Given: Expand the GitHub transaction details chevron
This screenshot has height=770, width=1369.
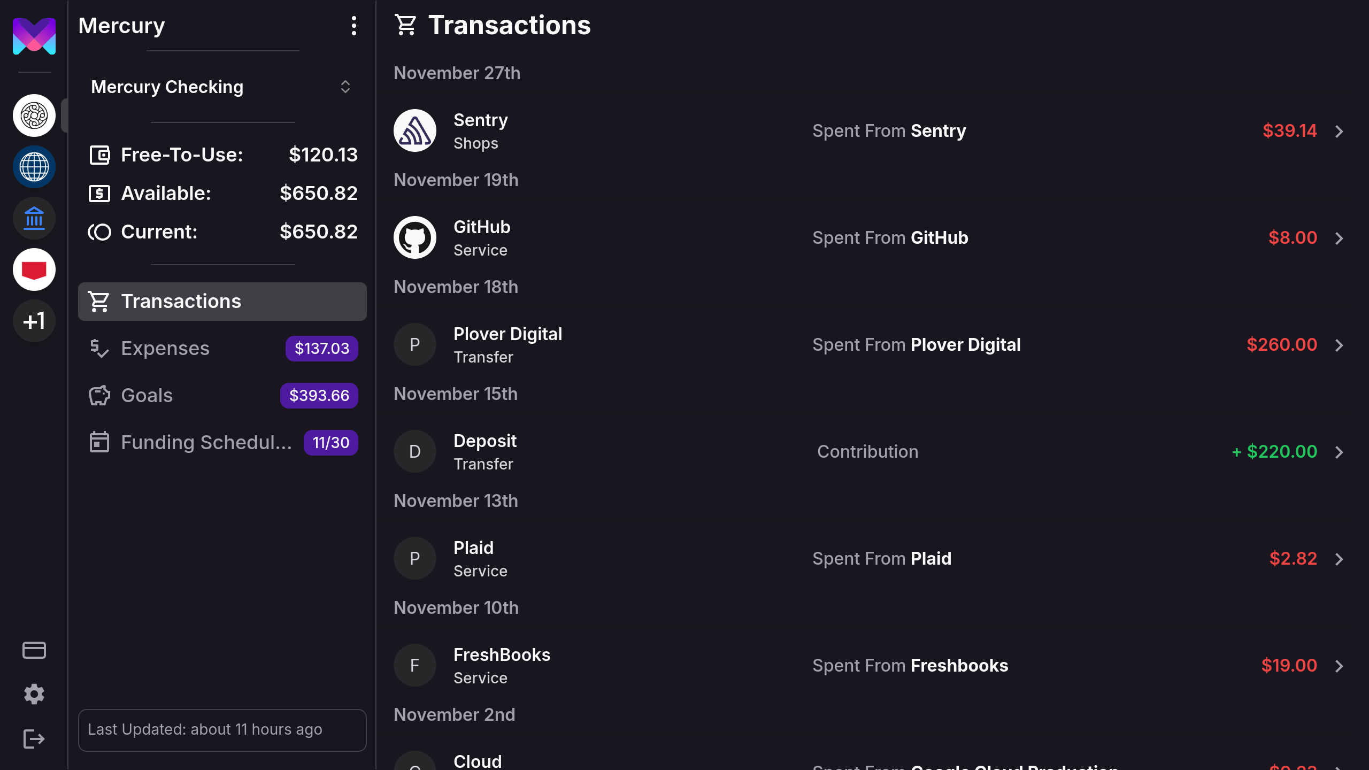Looking at the screenshot, I should (x=1339, y=238).
